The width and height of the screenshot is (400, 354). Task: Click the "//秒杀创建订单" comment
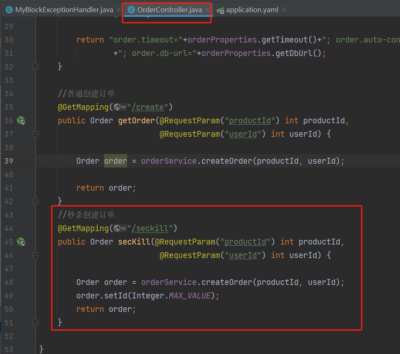pyautogui.click(x=86, y=215)
